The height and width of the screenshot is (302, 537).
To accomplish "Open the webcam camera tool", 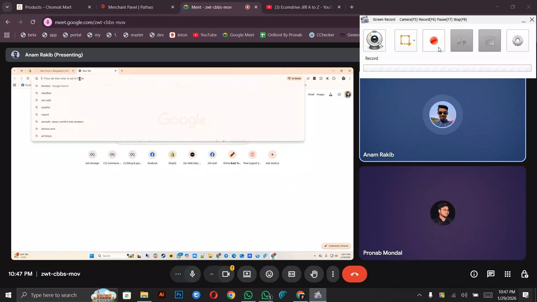I will coord(374,41).
